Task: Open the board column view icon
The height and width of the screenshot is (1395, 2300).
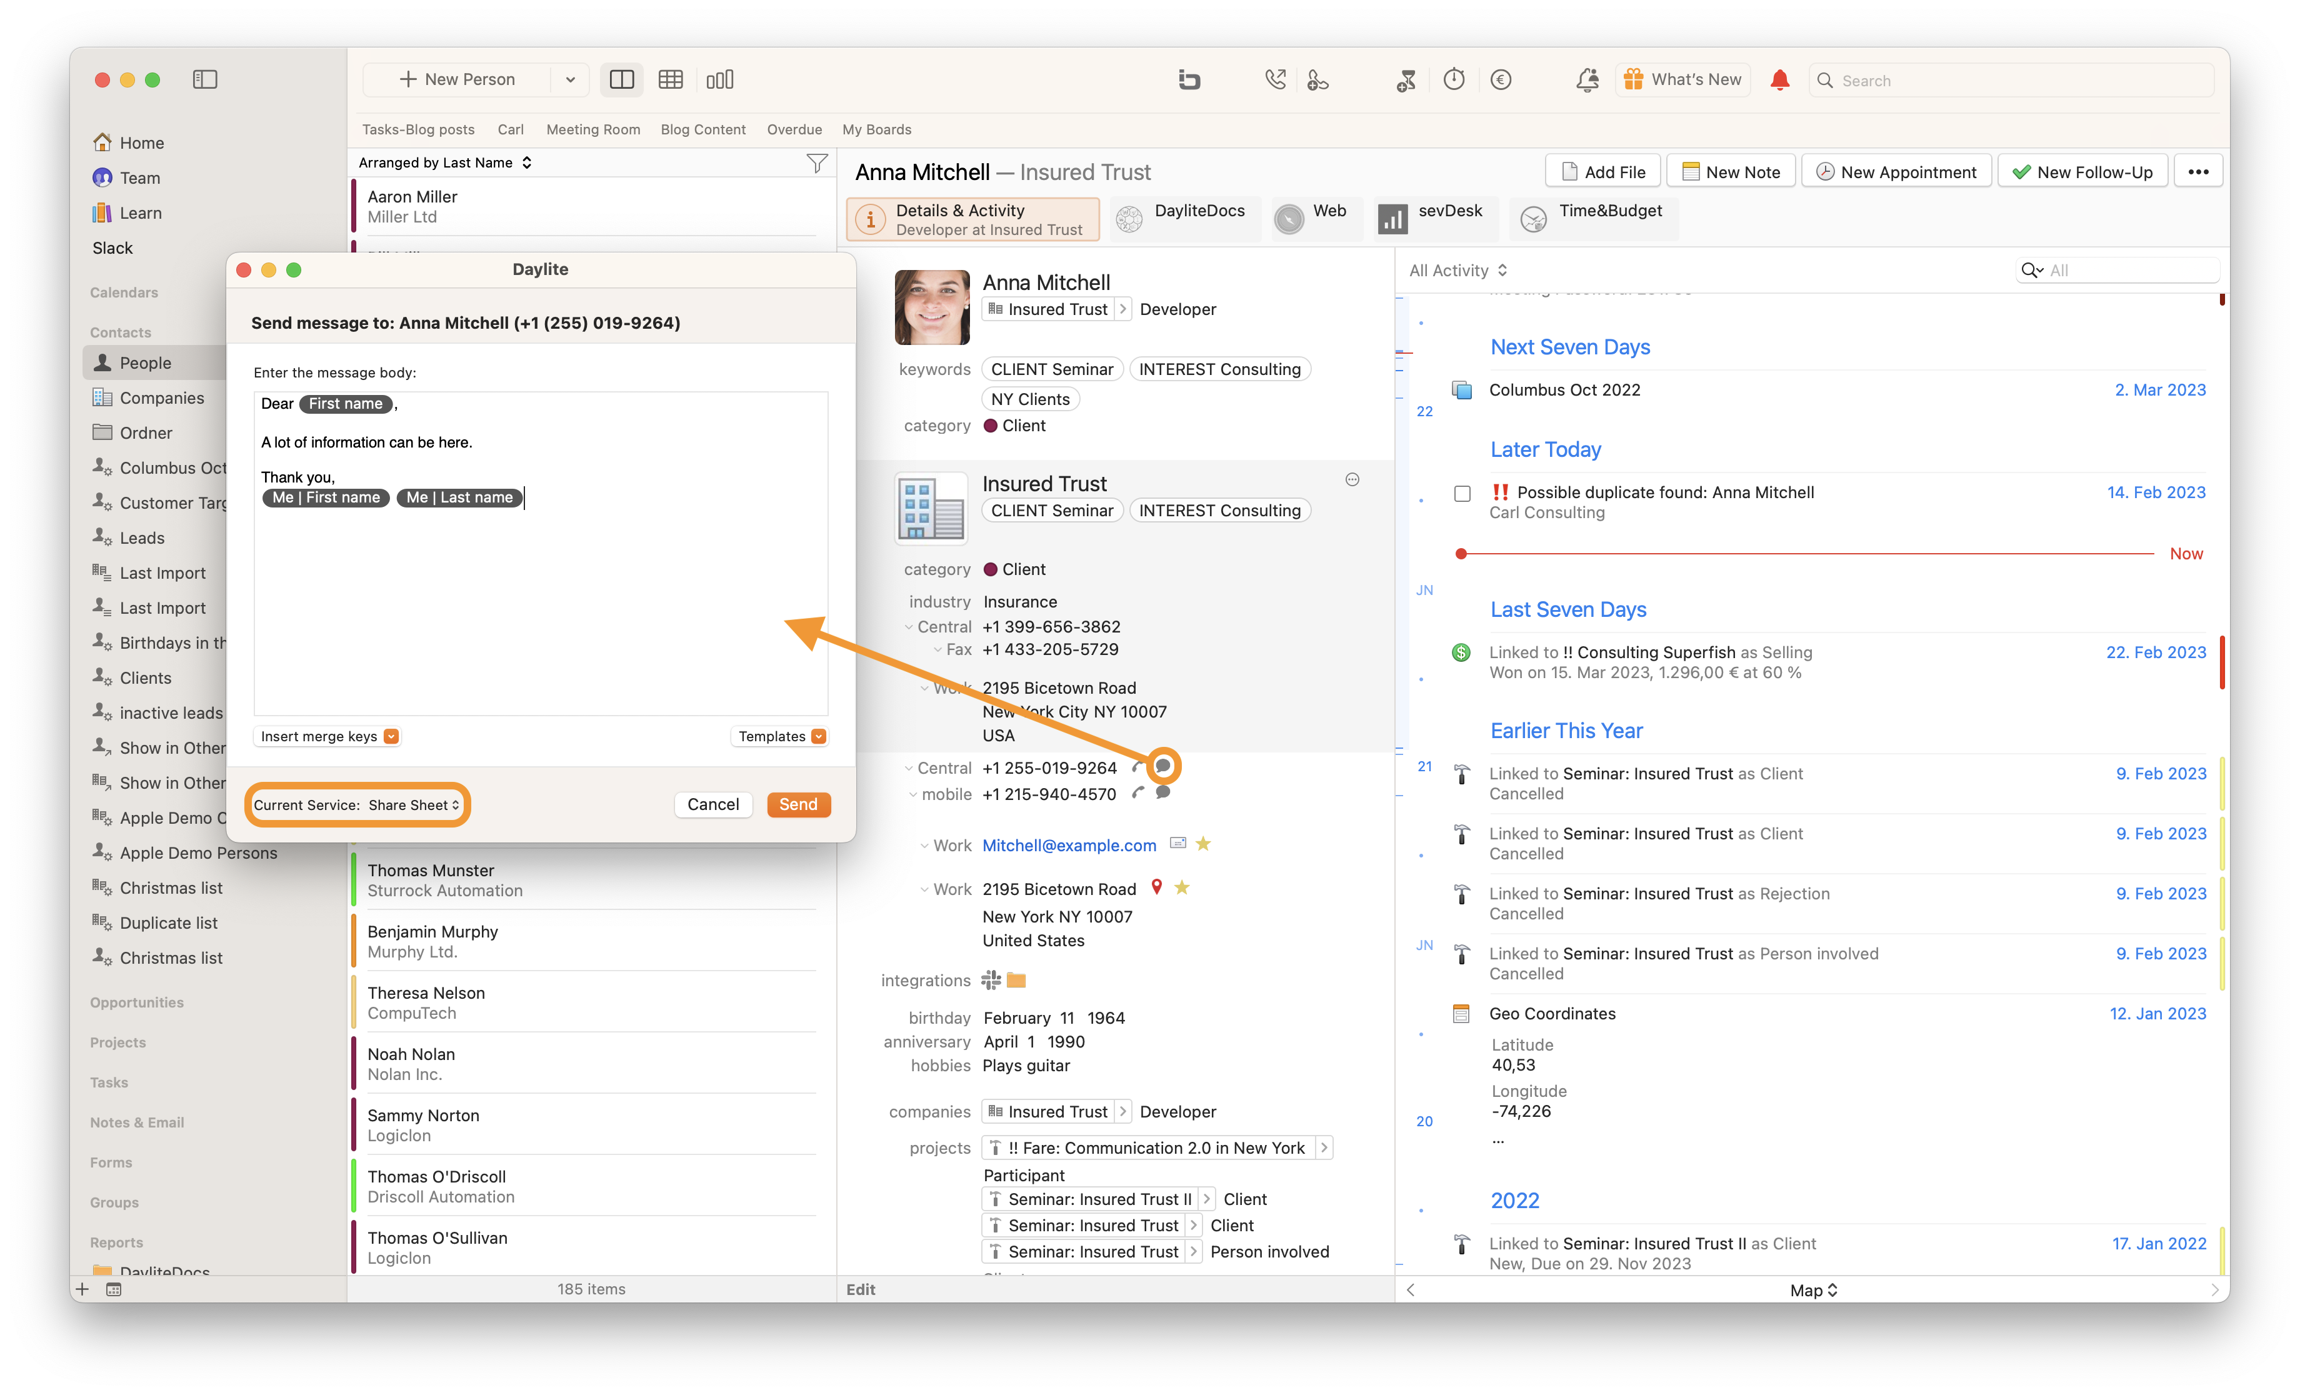Action: pyautogui.click(x=719, y=79)
